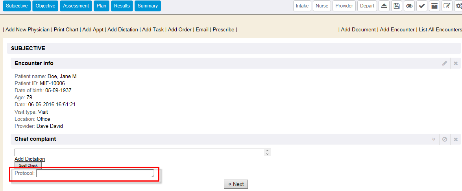This screenshot has height=191, width=462.
Task: Edit Encounter info with pencil icon
Action: coord(445,63)
